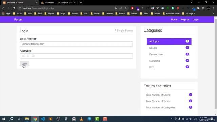Click the volume speaker icon in system tray
This screenshot has width=217, height=122.
191,119
